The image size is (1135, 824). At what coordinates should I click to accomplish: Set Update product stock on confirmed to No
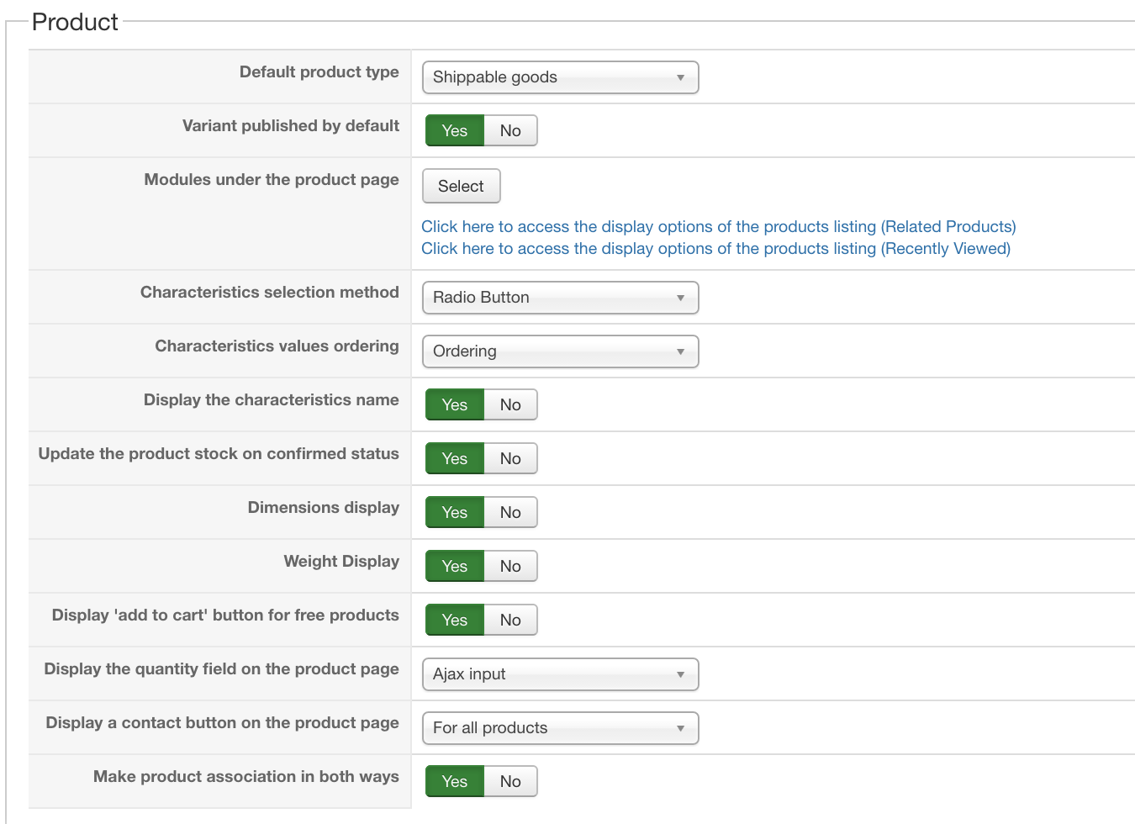510,459
